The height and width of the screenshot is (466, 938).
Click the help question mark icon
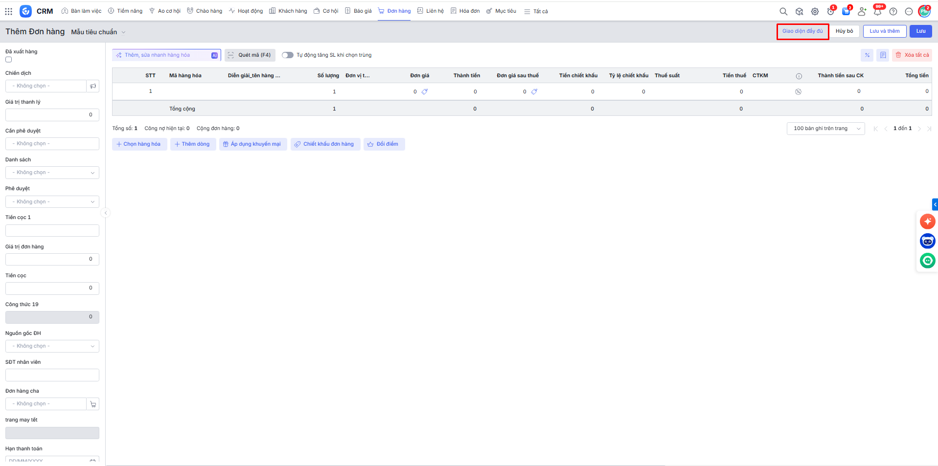[893, 11]
